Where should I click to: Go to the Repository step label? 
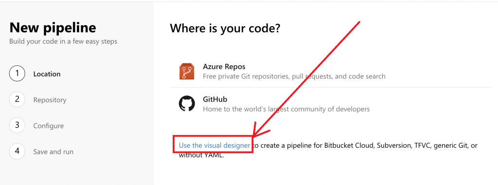(x=50, y=100)
